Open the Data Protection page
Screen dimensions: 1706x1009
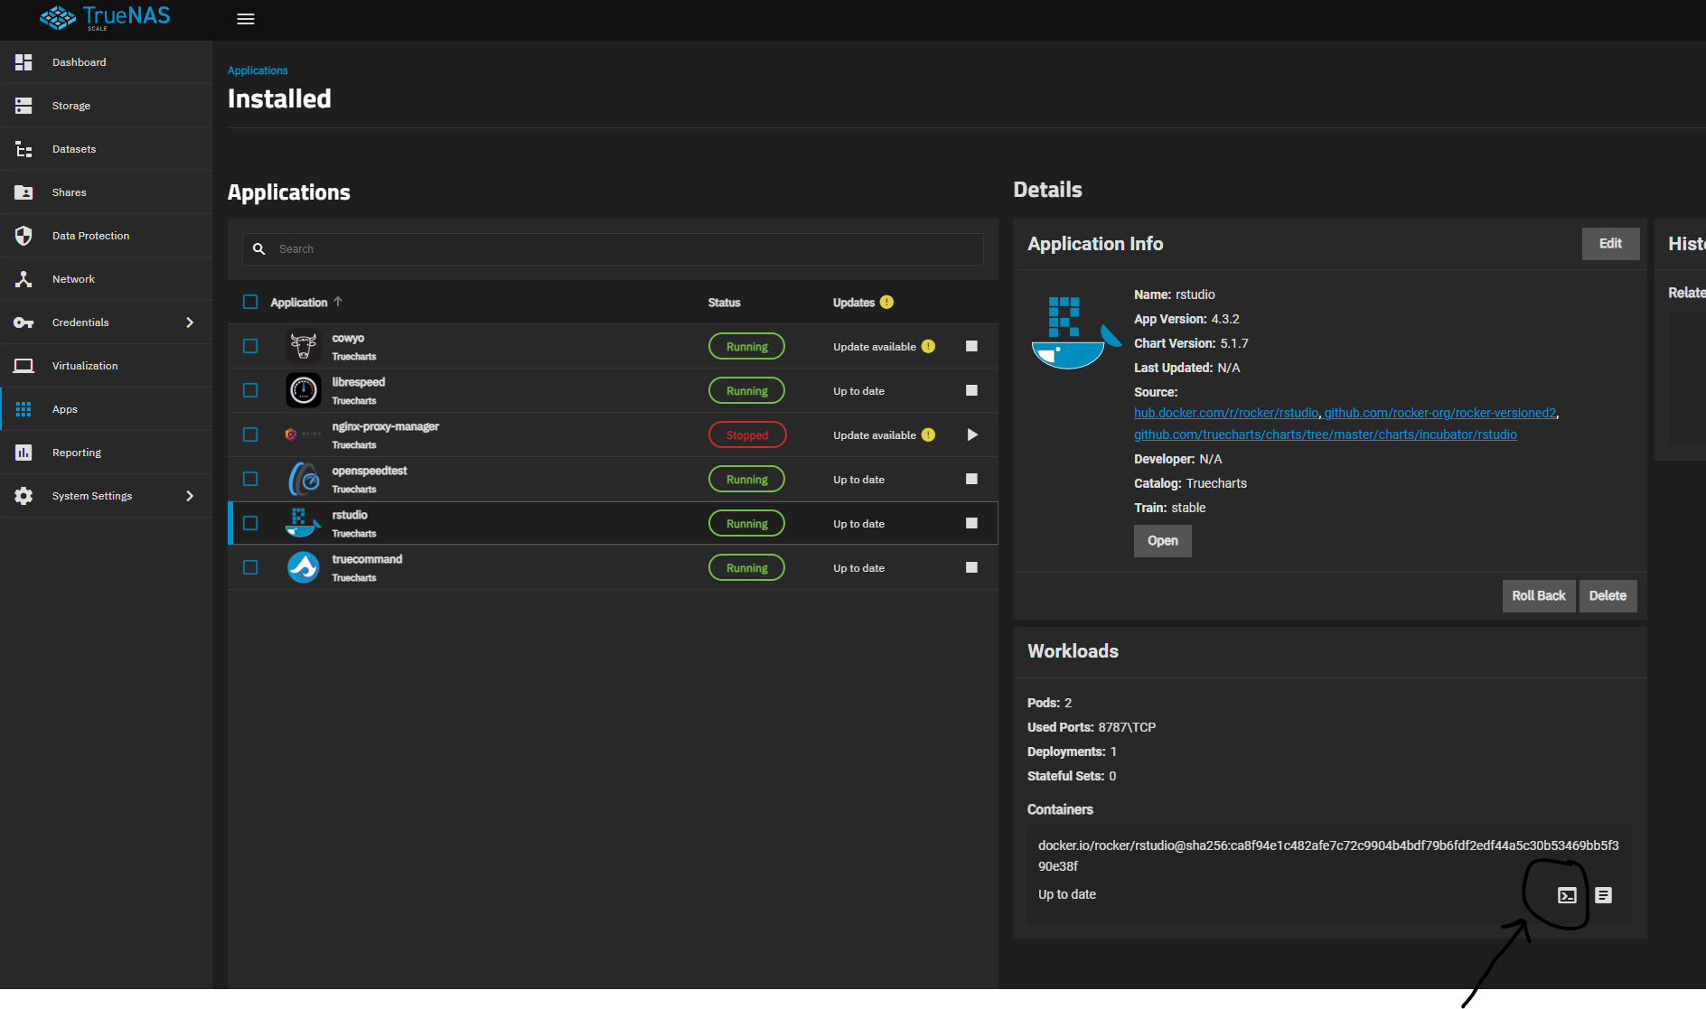[x=107, y=236]
